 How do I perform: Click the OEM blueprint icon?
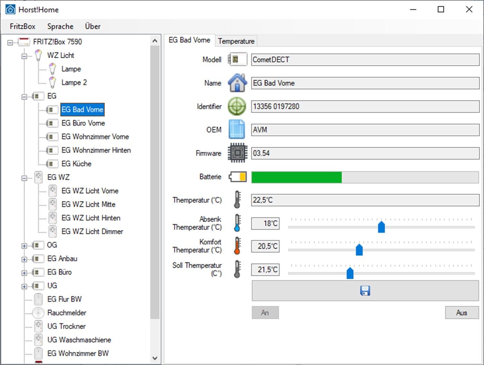click(237, 129)
